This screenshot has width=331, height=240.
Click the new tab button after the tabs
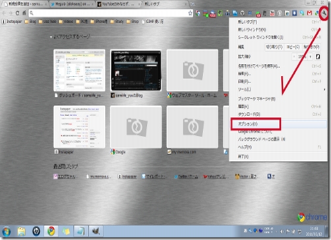(193, 4)
